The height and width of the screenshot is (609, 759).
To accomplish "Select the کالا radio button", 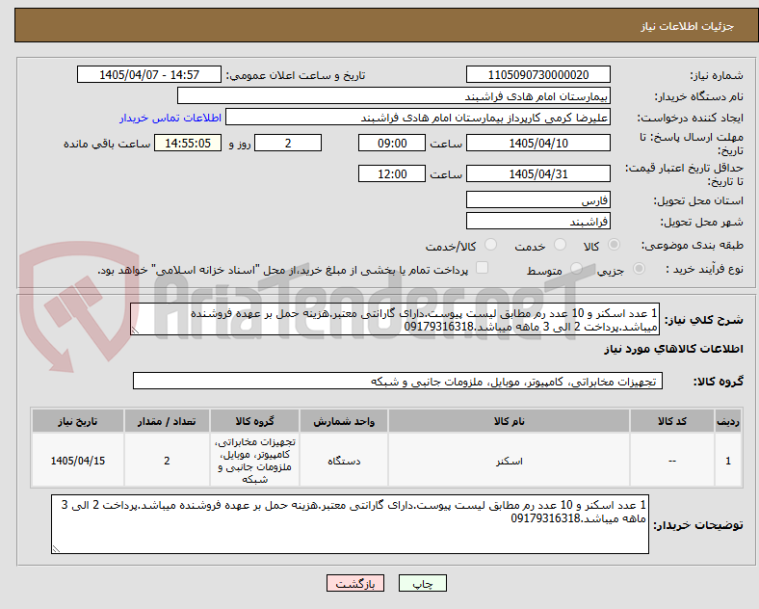I will pyautogui.click(x=614, y=245).
